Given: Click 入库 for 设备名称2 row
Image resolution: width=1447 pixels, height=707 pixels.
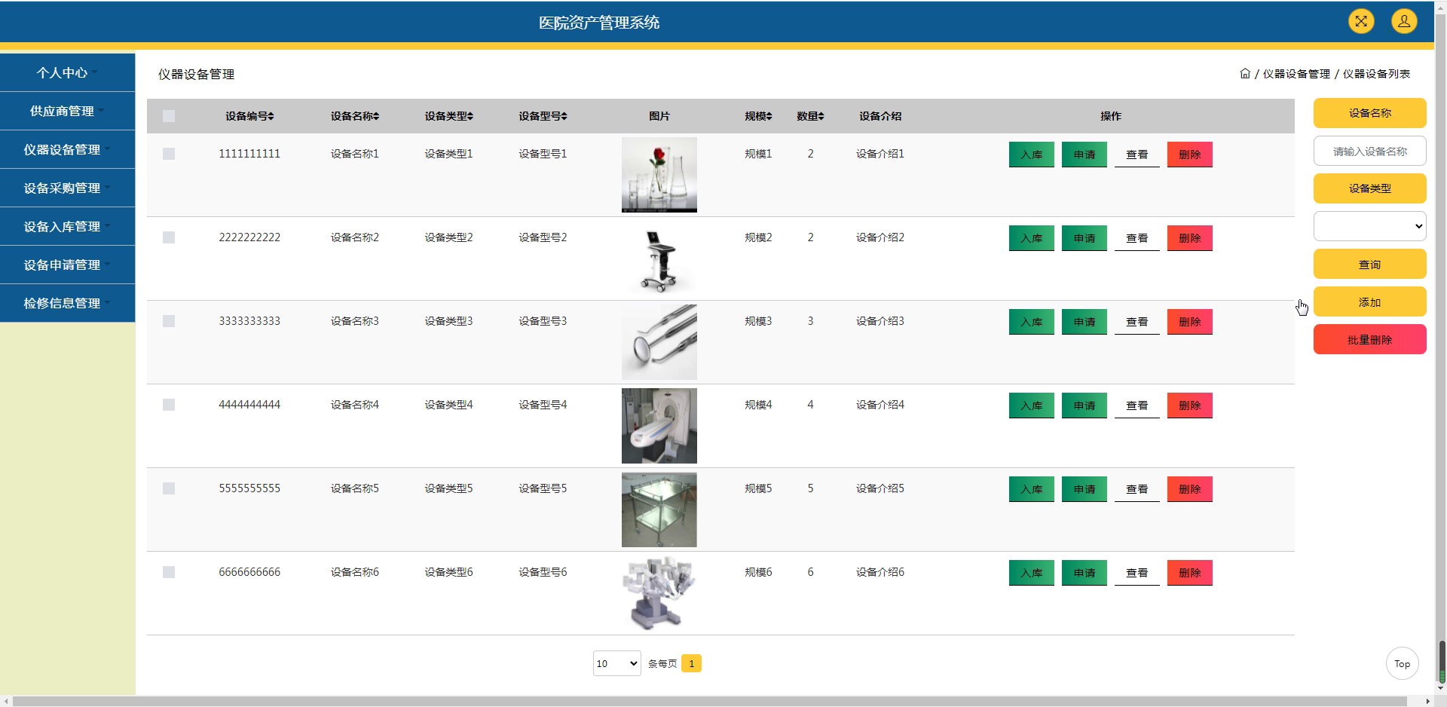Looking at the screenshot, I should pyautogui.click(x=1031, y=238).
